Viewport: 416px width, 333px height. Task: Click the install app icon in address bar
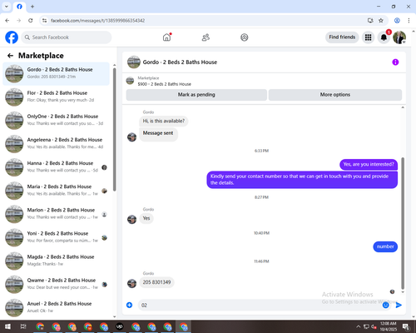coord(370,20)
